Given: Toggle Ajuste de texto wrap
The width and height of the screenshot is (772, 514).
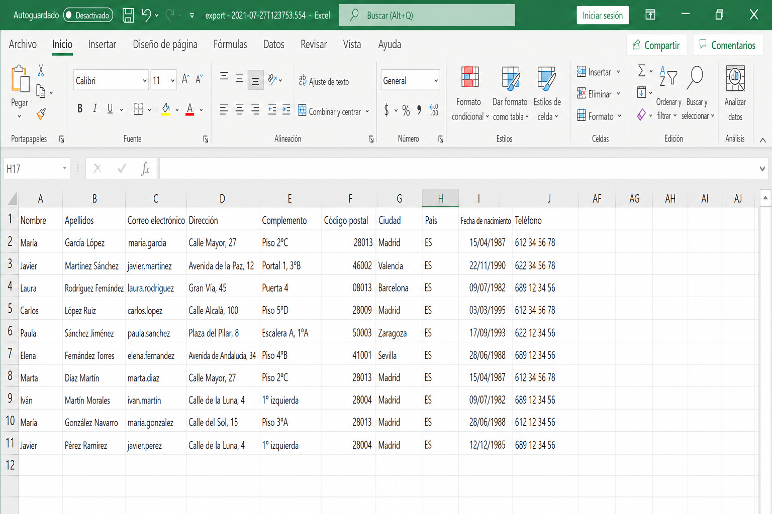Looking at the screenshot, I should 324,81.
